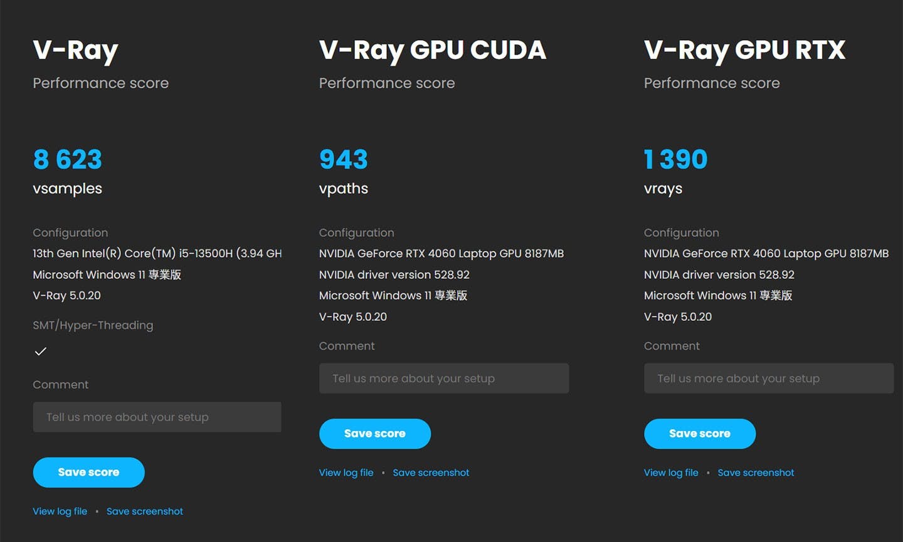This screenshot has width=903, height=542.
Task: Click Save screenshot under GPU CUDA column
Action: coord(431,472)
